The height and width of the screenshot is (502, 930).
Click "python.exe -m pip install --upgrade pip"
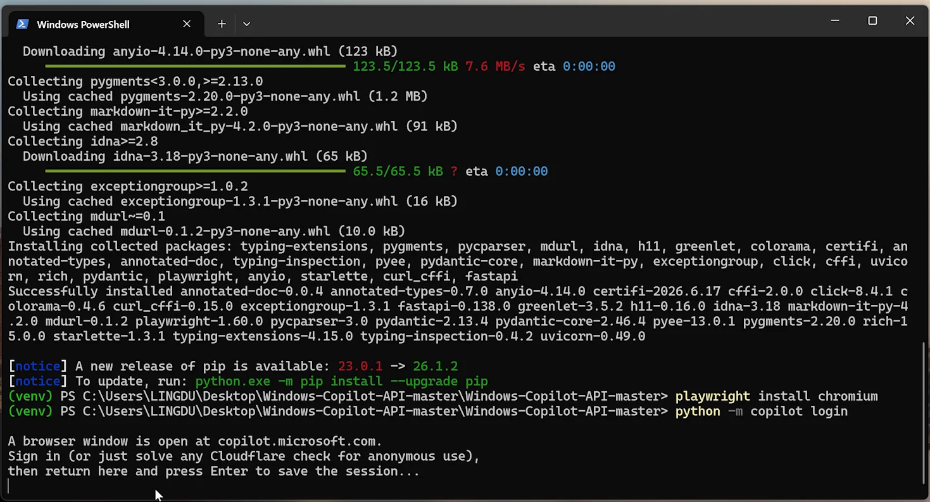tap(341, 382)
